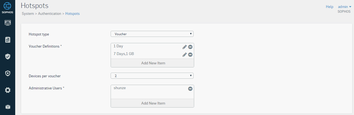This screenshot has width=354, height=115.
Task: Edit the 1 Day voucher definition
Action: (x=185, y=47)
